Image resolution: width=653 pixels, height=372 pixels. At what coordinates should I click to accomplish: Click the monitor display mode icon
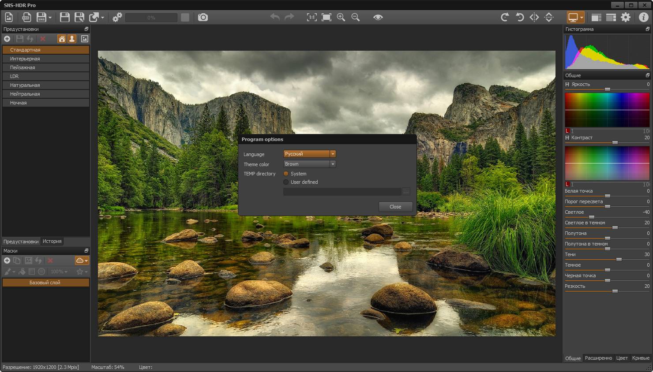coord(573,17)
